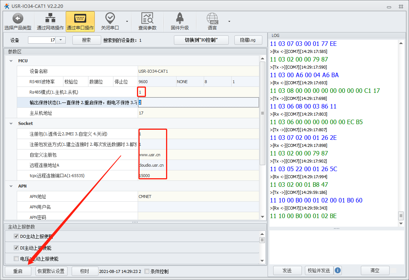The width and height of the screenshot is (409, 280).
Task: Collapse the Socket parameter group
Action: 10,123
